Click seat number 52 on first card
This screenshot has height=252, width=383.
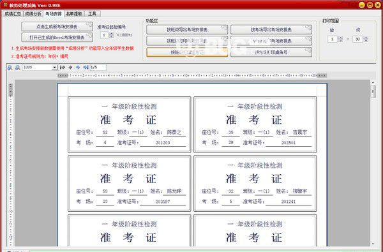pyautogui.click(x=105, y=132)
